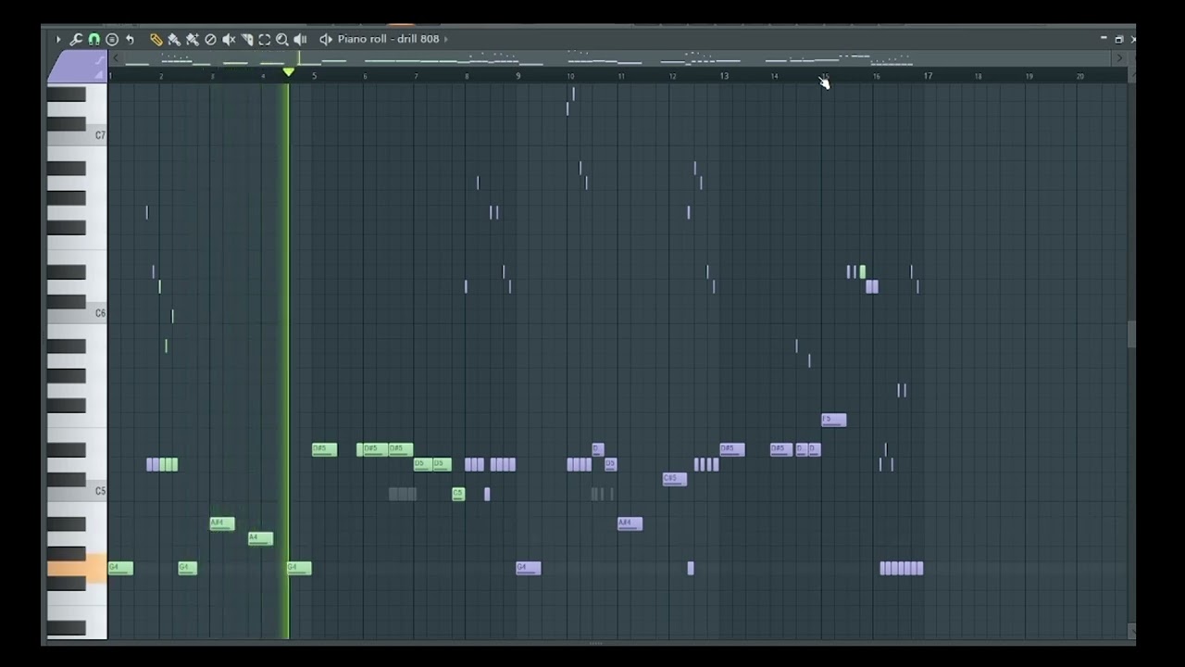Select the Paint drums brush tool

point(193,39)
